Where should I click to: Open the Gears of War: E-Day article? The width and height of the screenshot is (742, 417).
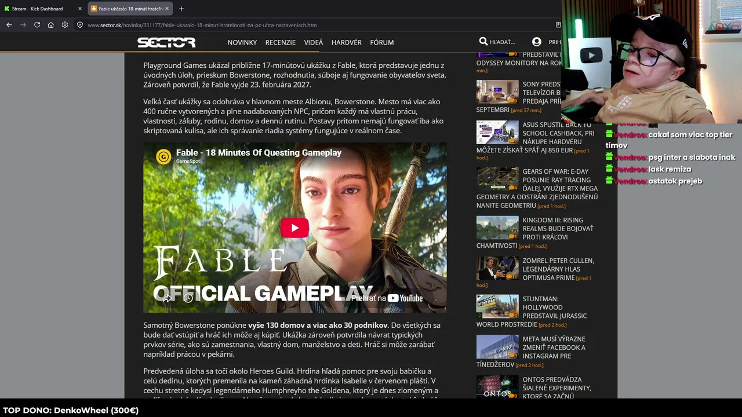(x=537, y=188)
